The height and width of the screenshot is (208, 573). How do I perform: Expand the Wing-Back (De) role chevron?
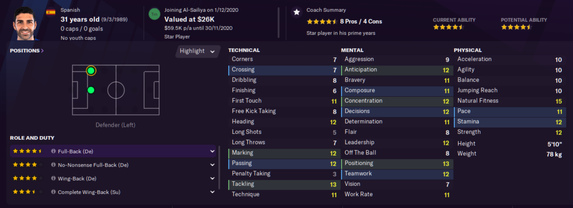tap(212, 179)
